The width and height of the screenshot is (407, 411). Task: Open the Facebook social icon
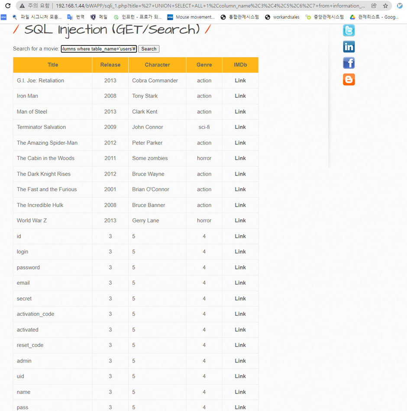349,63
